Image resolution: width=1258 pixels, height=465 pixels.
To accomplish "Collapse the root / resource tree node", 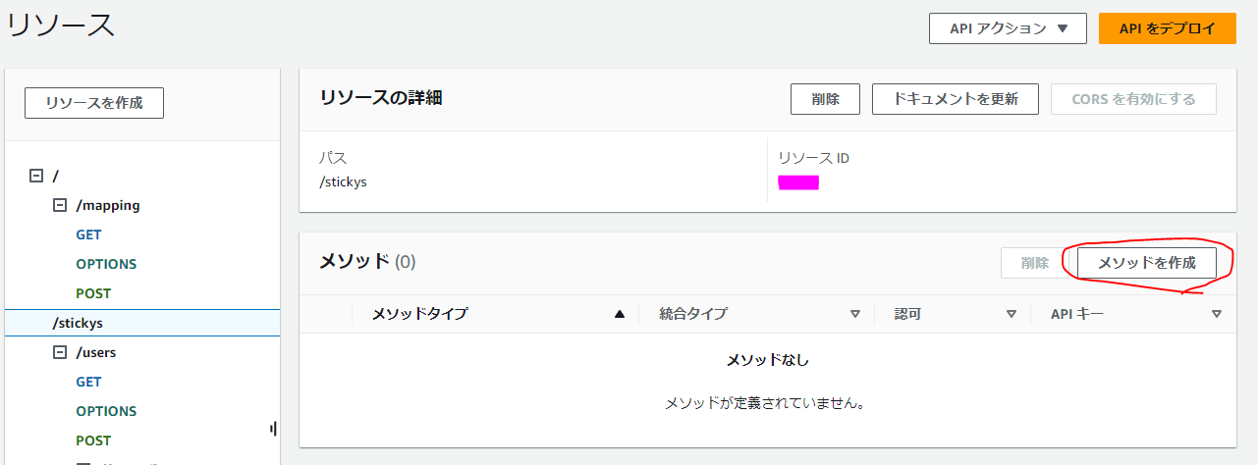I will click(36, 176).
